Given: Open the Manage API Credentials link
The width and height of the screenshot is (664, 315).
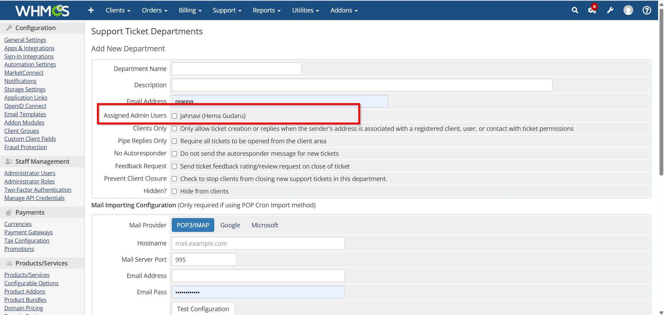Looking at the screenshot, I should (x=35, y=198).
